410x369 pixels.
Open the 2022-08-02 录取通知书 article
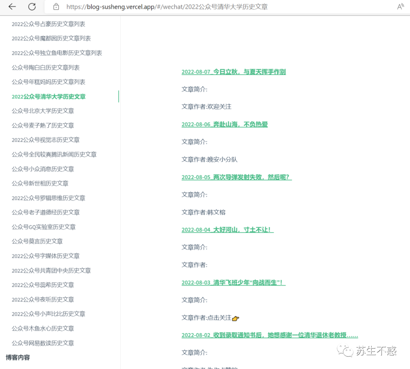pyautogui.click(x=270, y=335)
